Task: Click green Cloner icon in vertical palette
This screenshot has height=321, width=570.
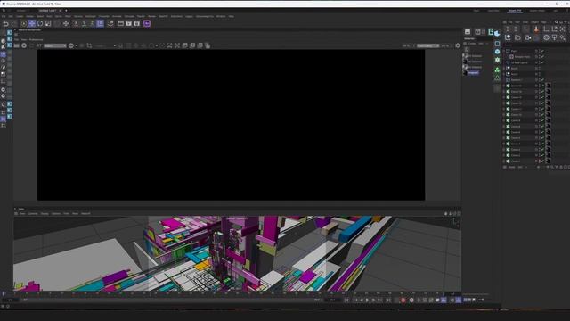Action: [x=497, y=70]
